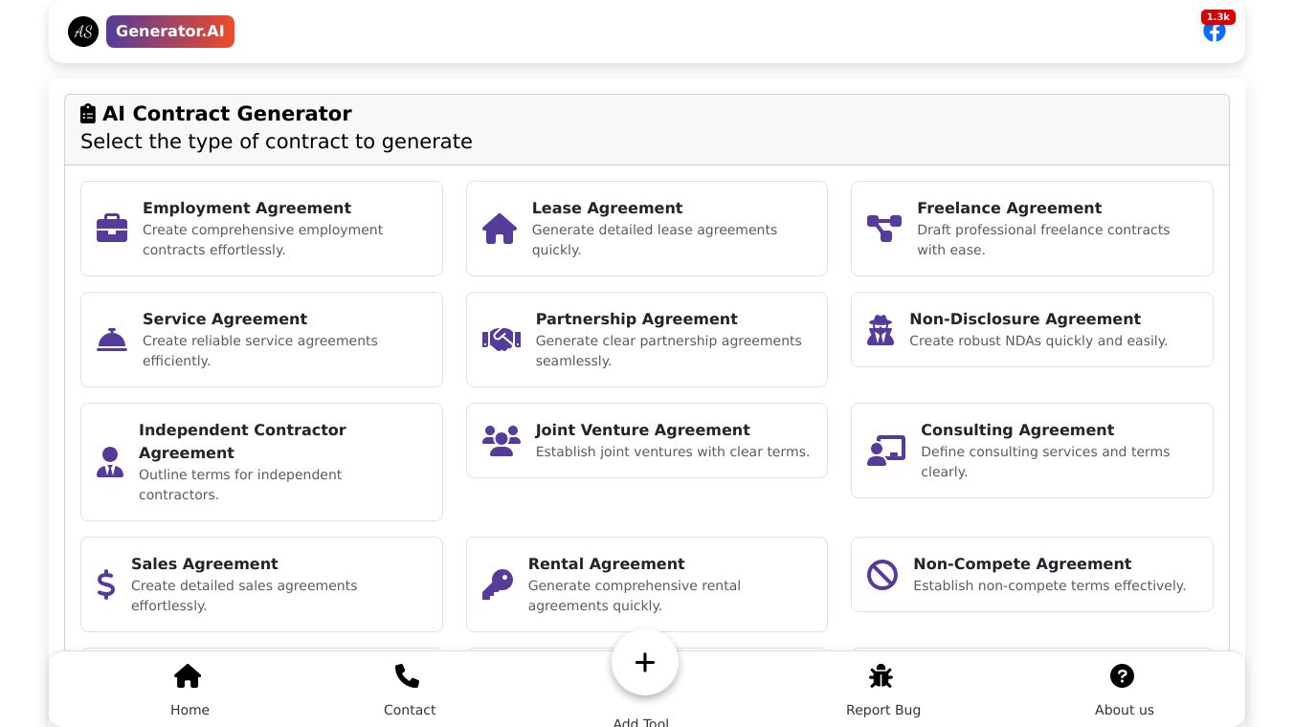Open the About us page
The height and width of the screenshot is (727, 1294).
coord(1124,690)
